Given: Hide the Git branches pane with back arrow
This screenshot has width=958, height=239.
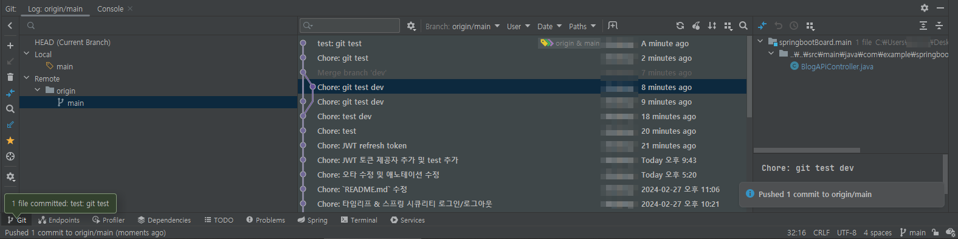Looking at the screenshot, I should (10, 26).
